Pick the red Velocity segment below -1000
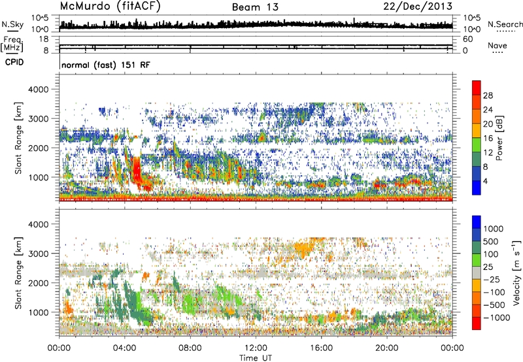This screenshot has height=362, width=523. pos(477,323)
